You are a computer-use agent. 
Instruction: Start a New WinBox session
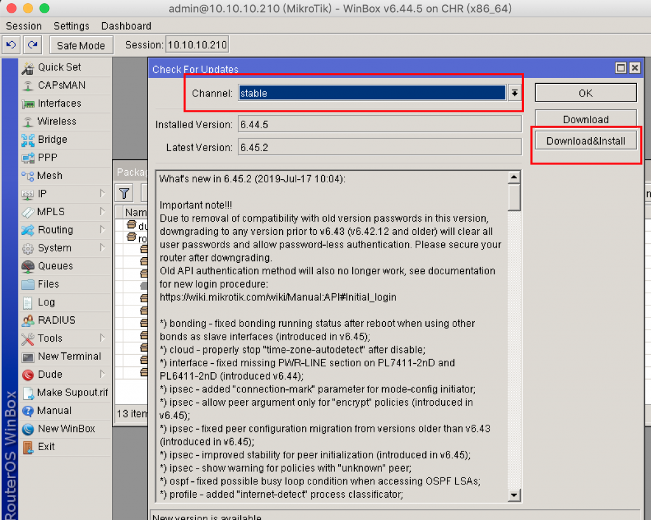(65, 429)
